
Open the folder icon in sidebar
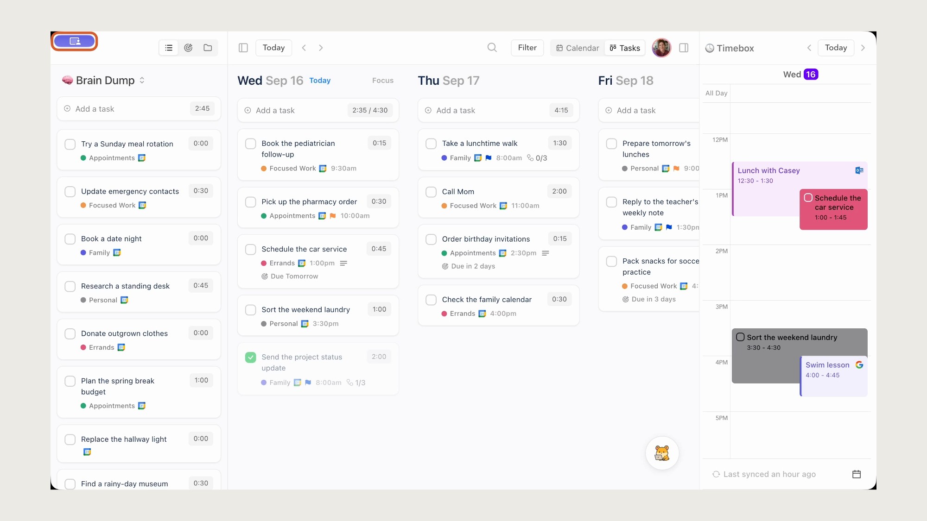[x=208, y=48]
